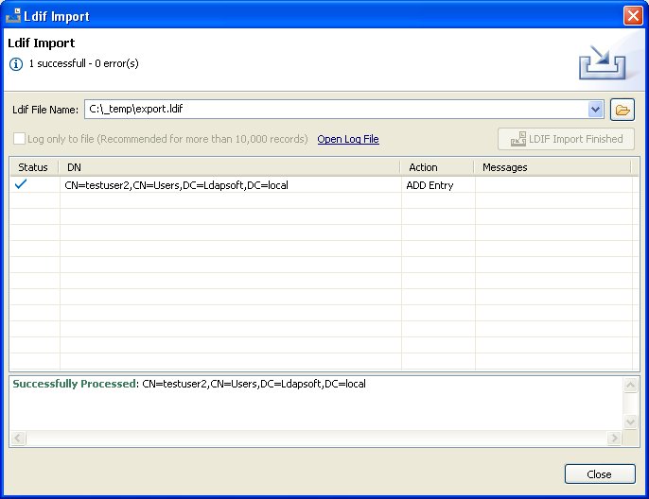Viewport: 649px width, 499px height.
Task: Click the browse folder icon button
Action: (622, 110)
